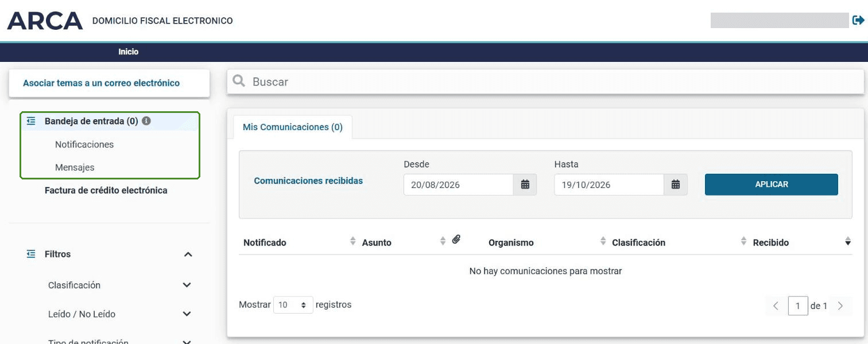This screenshot has height=344, width=868.
Task: Click the Buscar search field
Action: click(545, 82)
